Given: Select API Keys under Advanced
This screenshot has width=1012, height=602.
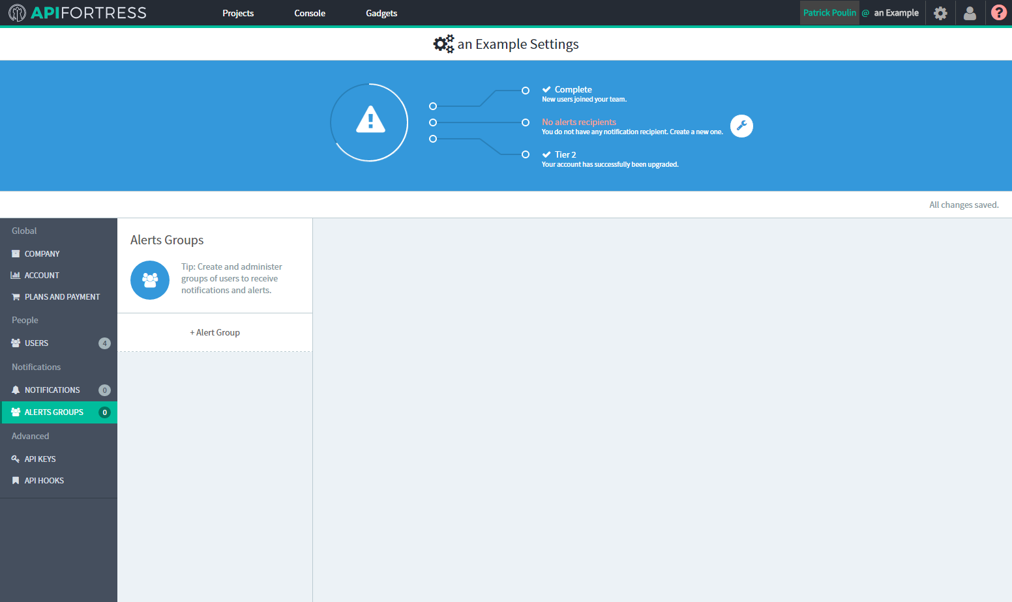Looking at the screenshot, I should click(x=40, y=459).
